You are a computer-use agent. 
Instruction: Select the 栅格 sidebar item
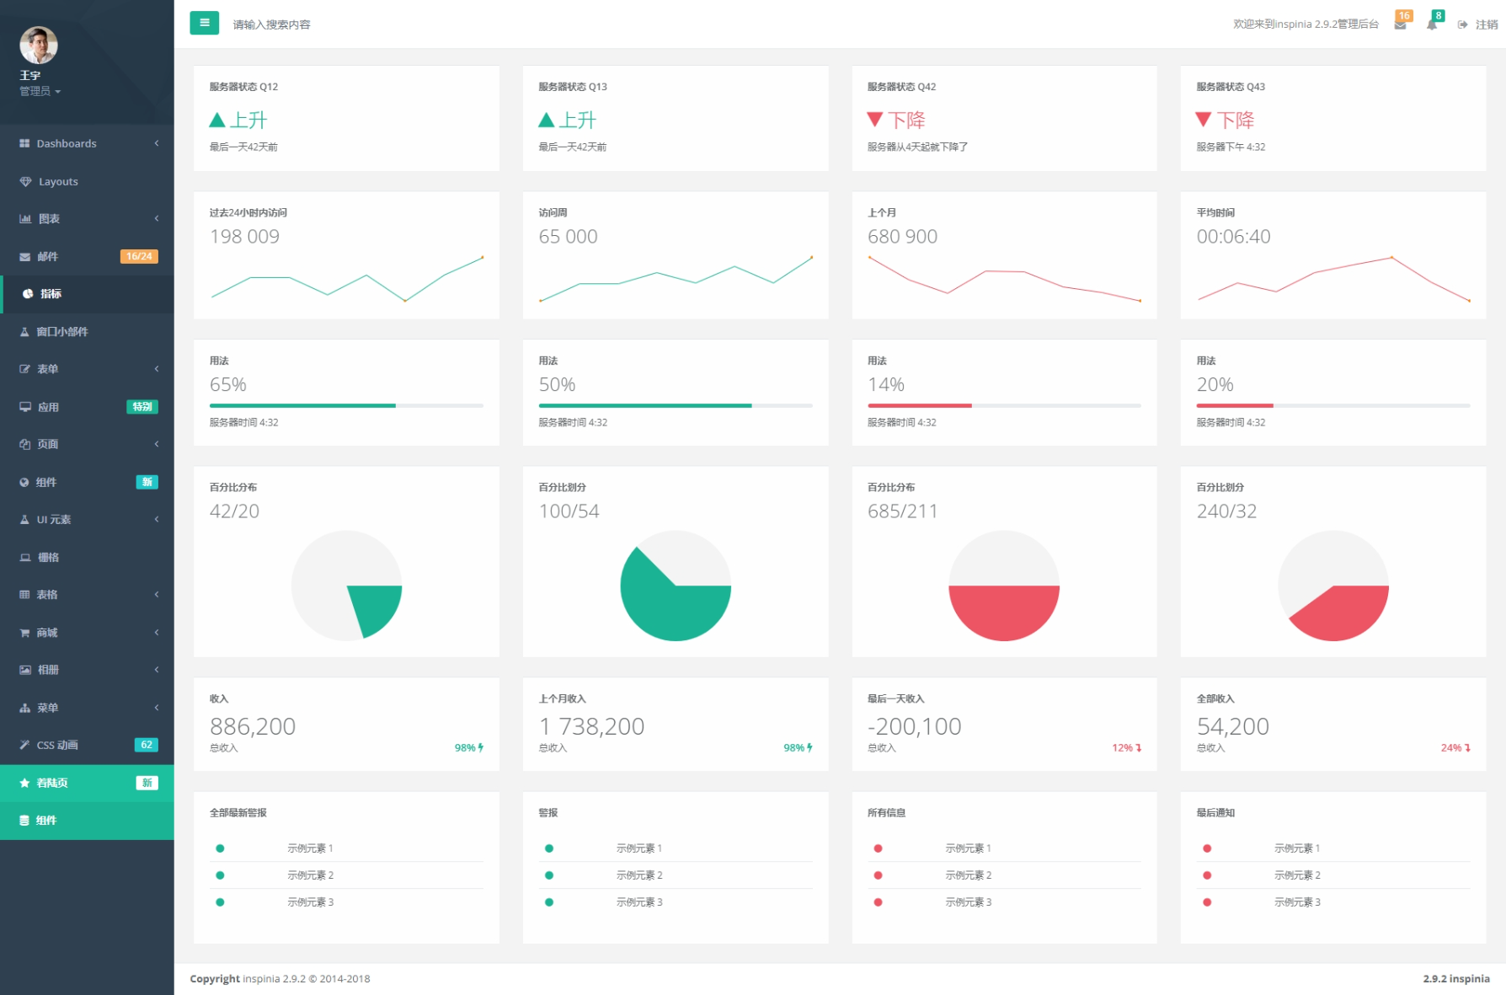[48, 558]
